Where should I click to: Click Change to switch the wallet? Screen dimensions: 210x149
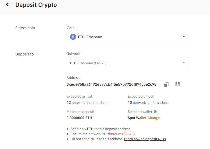(x=154, y=118)
